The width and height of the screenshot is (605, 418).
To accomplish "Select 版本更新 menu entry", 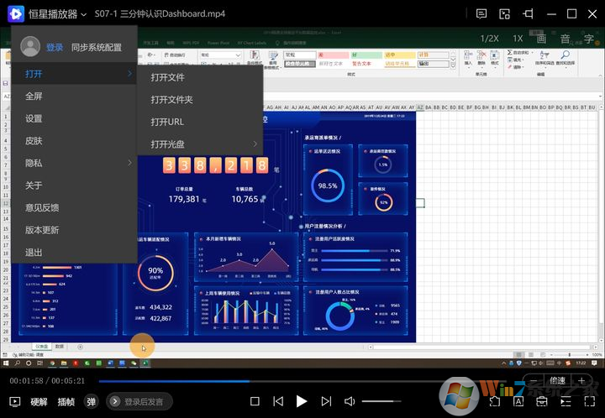I will click(x=74, y=230).
